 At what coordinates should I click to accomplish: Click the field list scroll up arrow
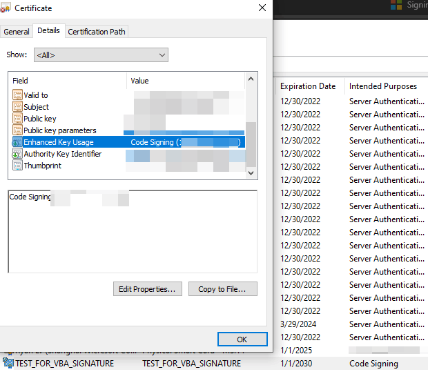click(251, 79)
